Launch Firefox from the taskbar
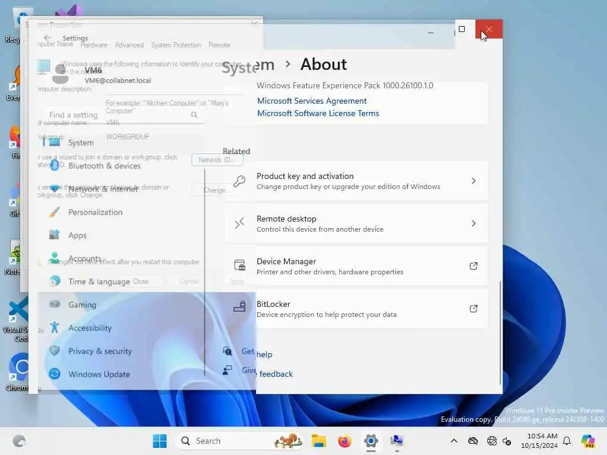Screen dimensions: 607x455 [344, 441]
